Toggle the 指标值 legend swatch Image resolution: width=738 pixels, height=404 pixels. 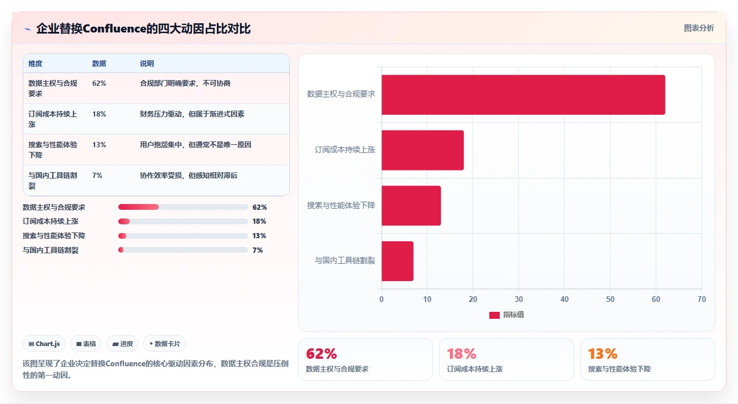point(495,315)
